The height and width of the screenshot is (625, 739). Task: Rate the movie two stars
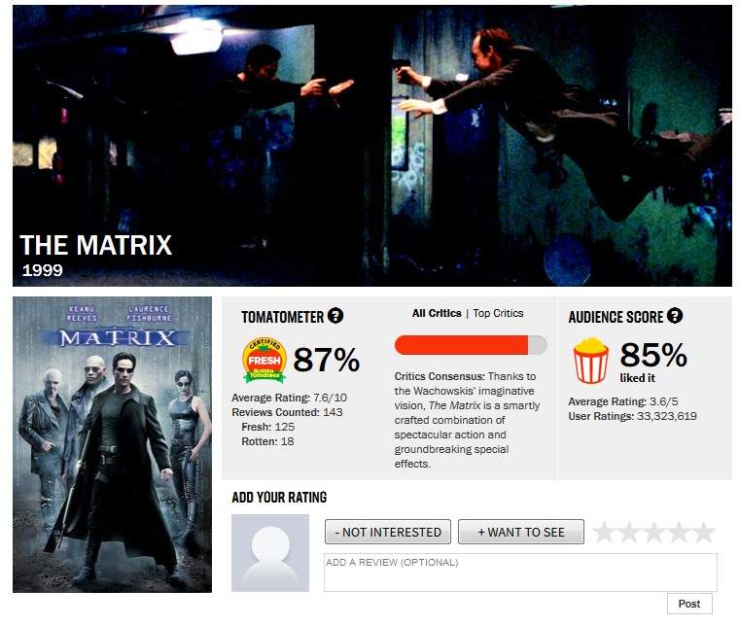coord(629,533)
